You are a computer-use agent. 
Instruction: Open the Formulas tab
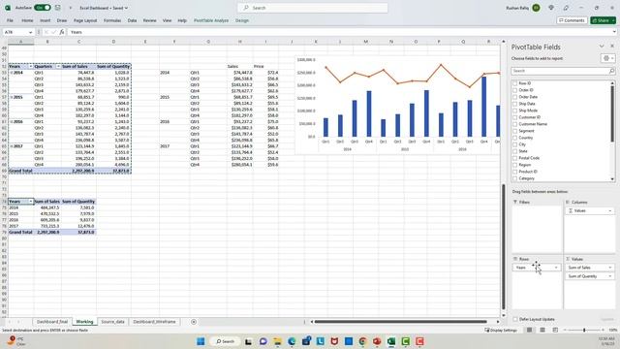coord(112,20)
